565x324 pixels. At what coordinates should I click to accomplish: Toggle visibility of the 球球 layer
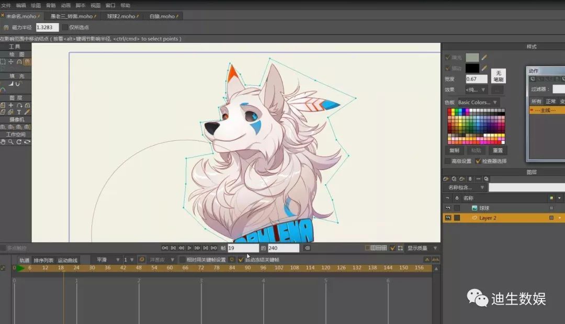pyautogui.click(x=448, y=208)
